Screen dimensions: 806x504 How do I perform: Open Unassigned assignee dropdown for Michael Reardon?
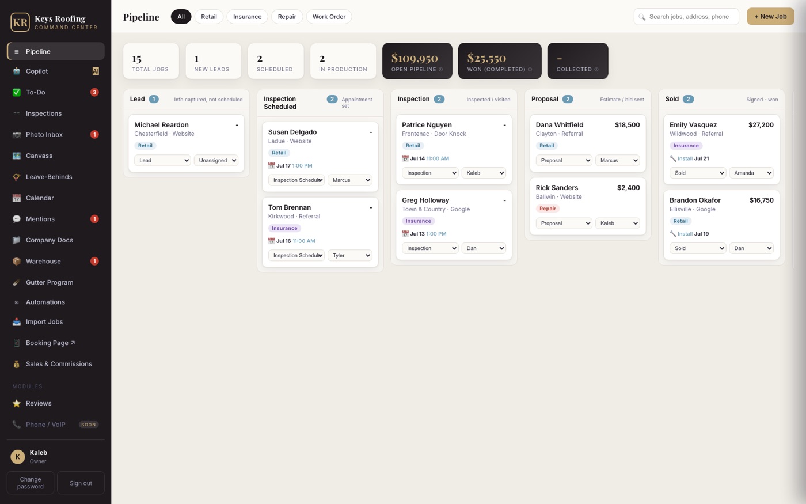click(x=216, y=161)
